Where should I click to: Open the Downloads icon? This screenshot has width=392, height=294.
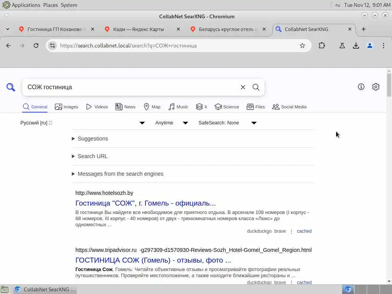(356, 46)
